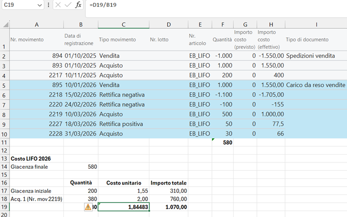The height and width of the screenshot is (217, 347).
Task: Click the Name Box showing C19
Action: pyautogui.click(x=18, y=5)
